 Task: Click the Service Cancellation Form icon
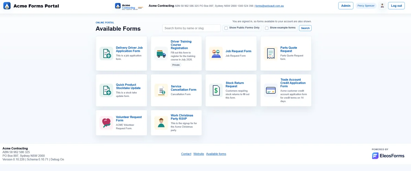(x=161, y=90)
